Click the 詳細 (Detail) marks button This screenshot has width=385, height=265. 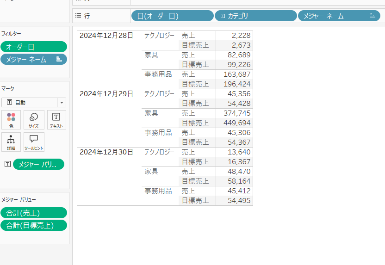[x=11, y=142]
